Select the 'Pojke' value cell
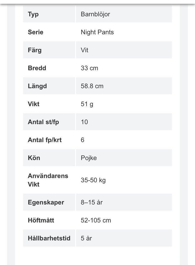 tap(89, 158)
